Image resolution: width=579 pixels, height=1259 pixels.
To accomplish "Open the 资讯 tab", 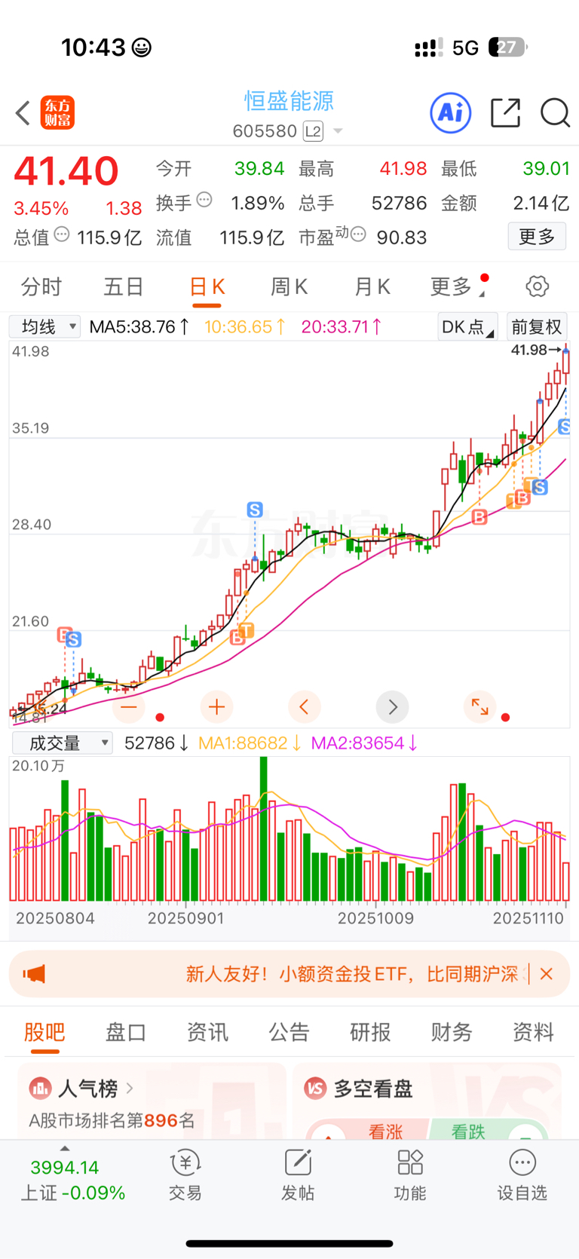I will (207, 1031).
